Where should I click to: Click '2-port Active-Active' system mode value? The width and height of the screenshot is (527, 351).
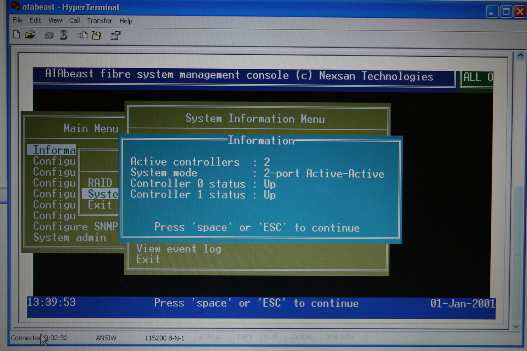click(324, 173)
